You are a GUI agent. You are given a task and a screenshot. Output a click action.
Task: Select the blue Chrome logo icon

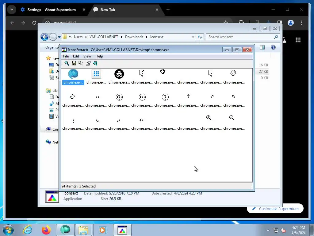73,74
